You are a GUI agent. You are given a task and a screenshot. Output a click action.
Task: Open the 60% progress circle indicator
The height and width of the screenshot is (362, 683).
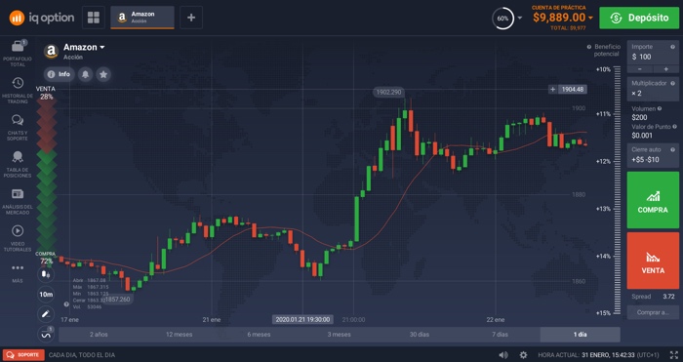pyautogui.click(x=502, y=19)
